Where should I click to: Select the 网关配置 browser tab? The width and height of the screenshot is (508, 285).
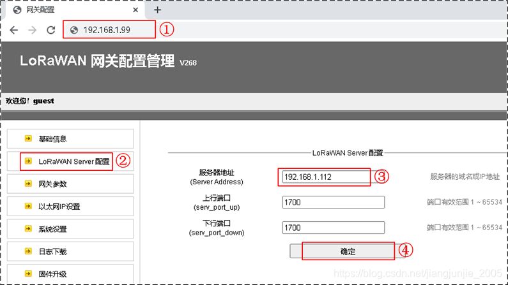(74, 10)
